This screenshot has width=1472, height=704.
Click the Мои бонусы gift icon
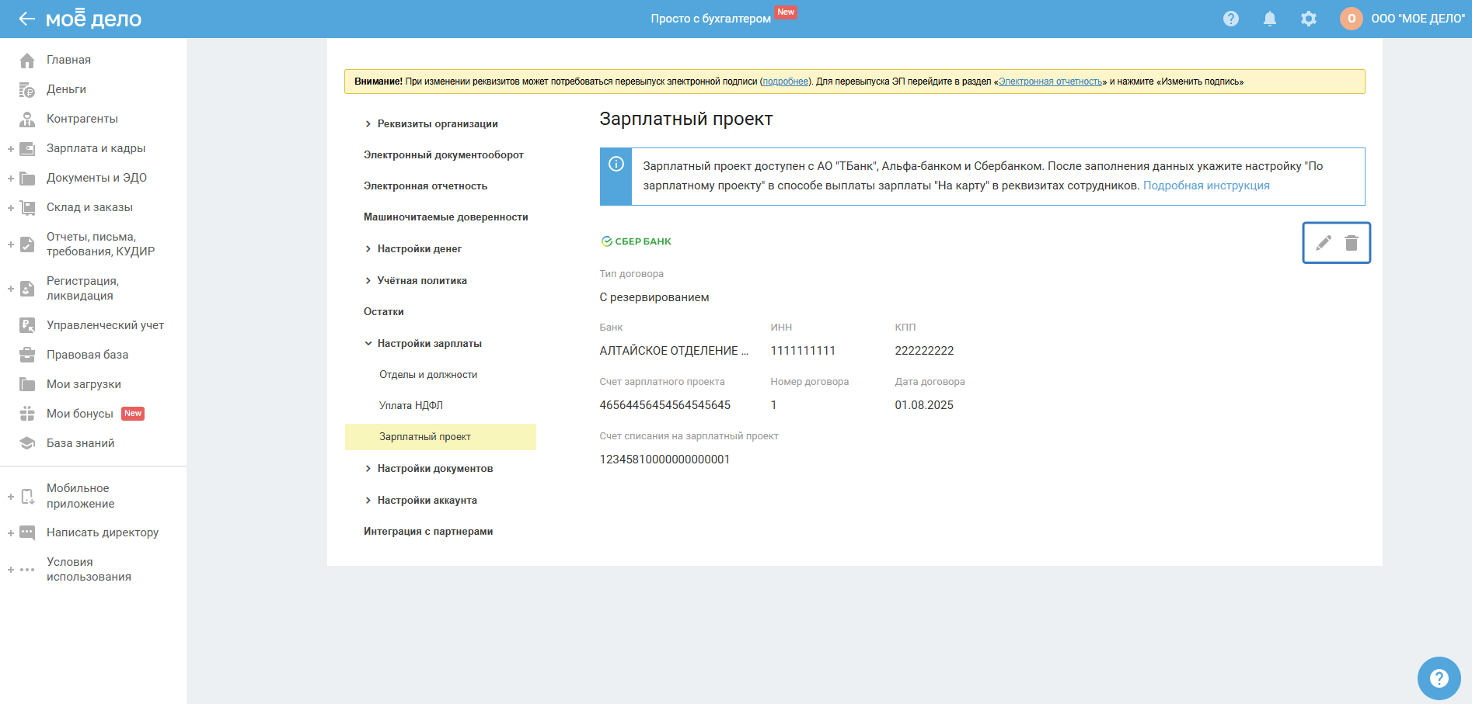point(27,414)
